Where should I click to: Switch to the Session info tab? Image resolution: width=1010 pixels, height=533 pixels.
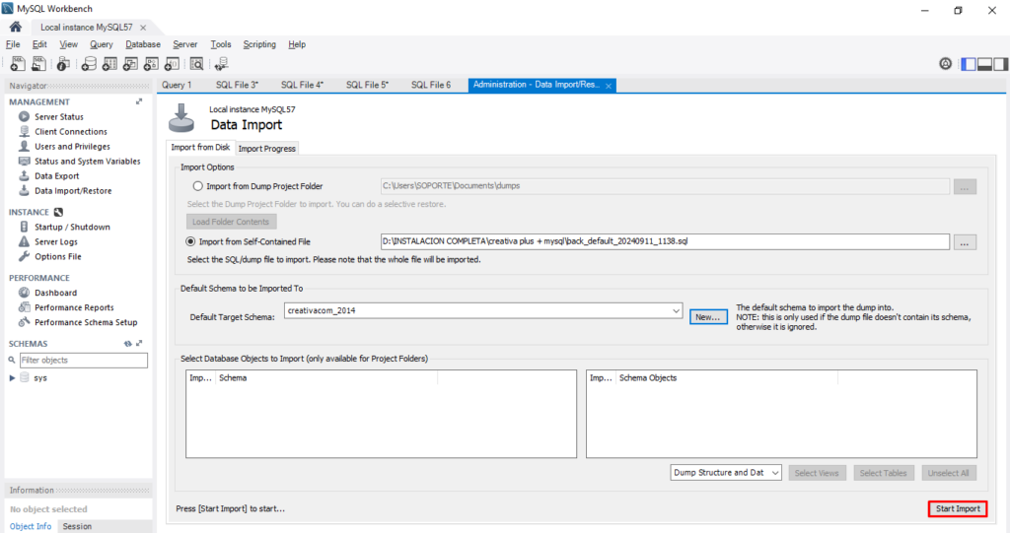click(77, 526)
